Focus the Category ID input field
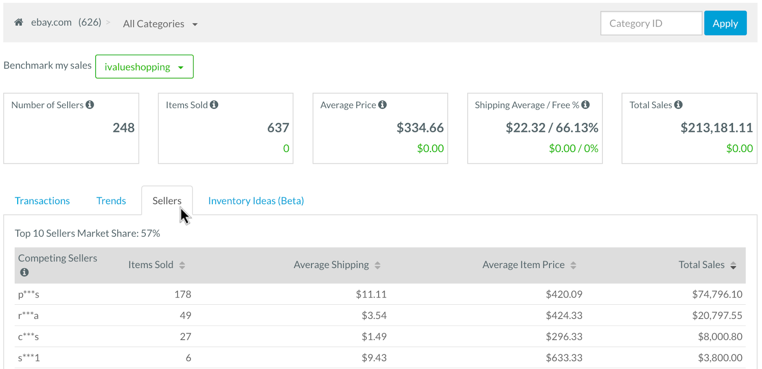The height and width of the screenshot is (369, 762). coord(651,23)
